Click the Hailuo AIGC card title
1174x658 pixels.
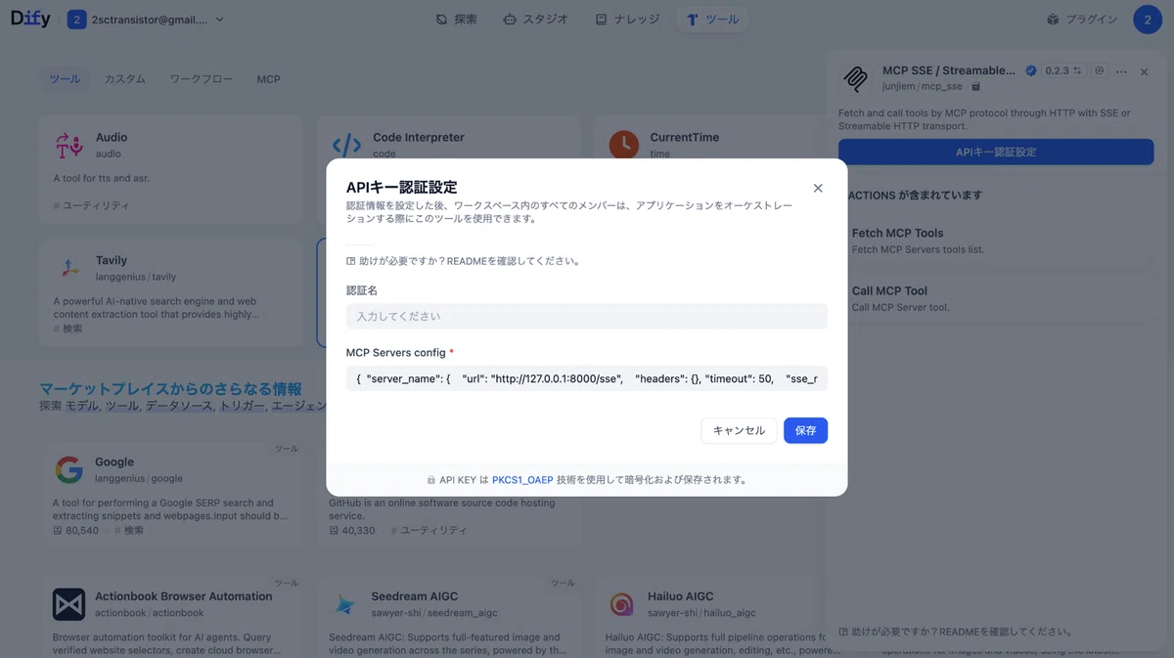pyautogui.click(x=681, y=595)
